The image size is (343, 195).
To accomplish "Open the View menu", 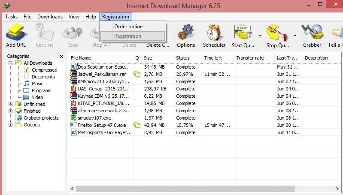I will 74,17.
